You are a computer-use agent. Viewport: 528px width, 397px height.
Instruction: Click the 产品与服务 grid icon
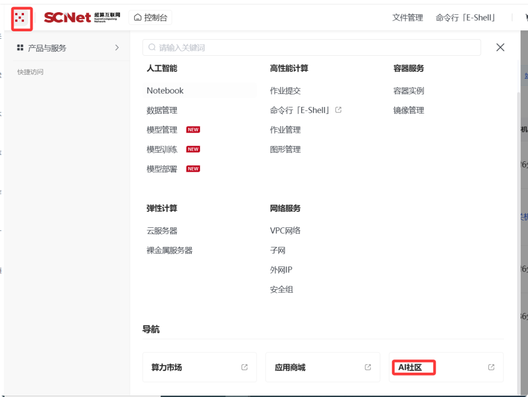point(20,47)
